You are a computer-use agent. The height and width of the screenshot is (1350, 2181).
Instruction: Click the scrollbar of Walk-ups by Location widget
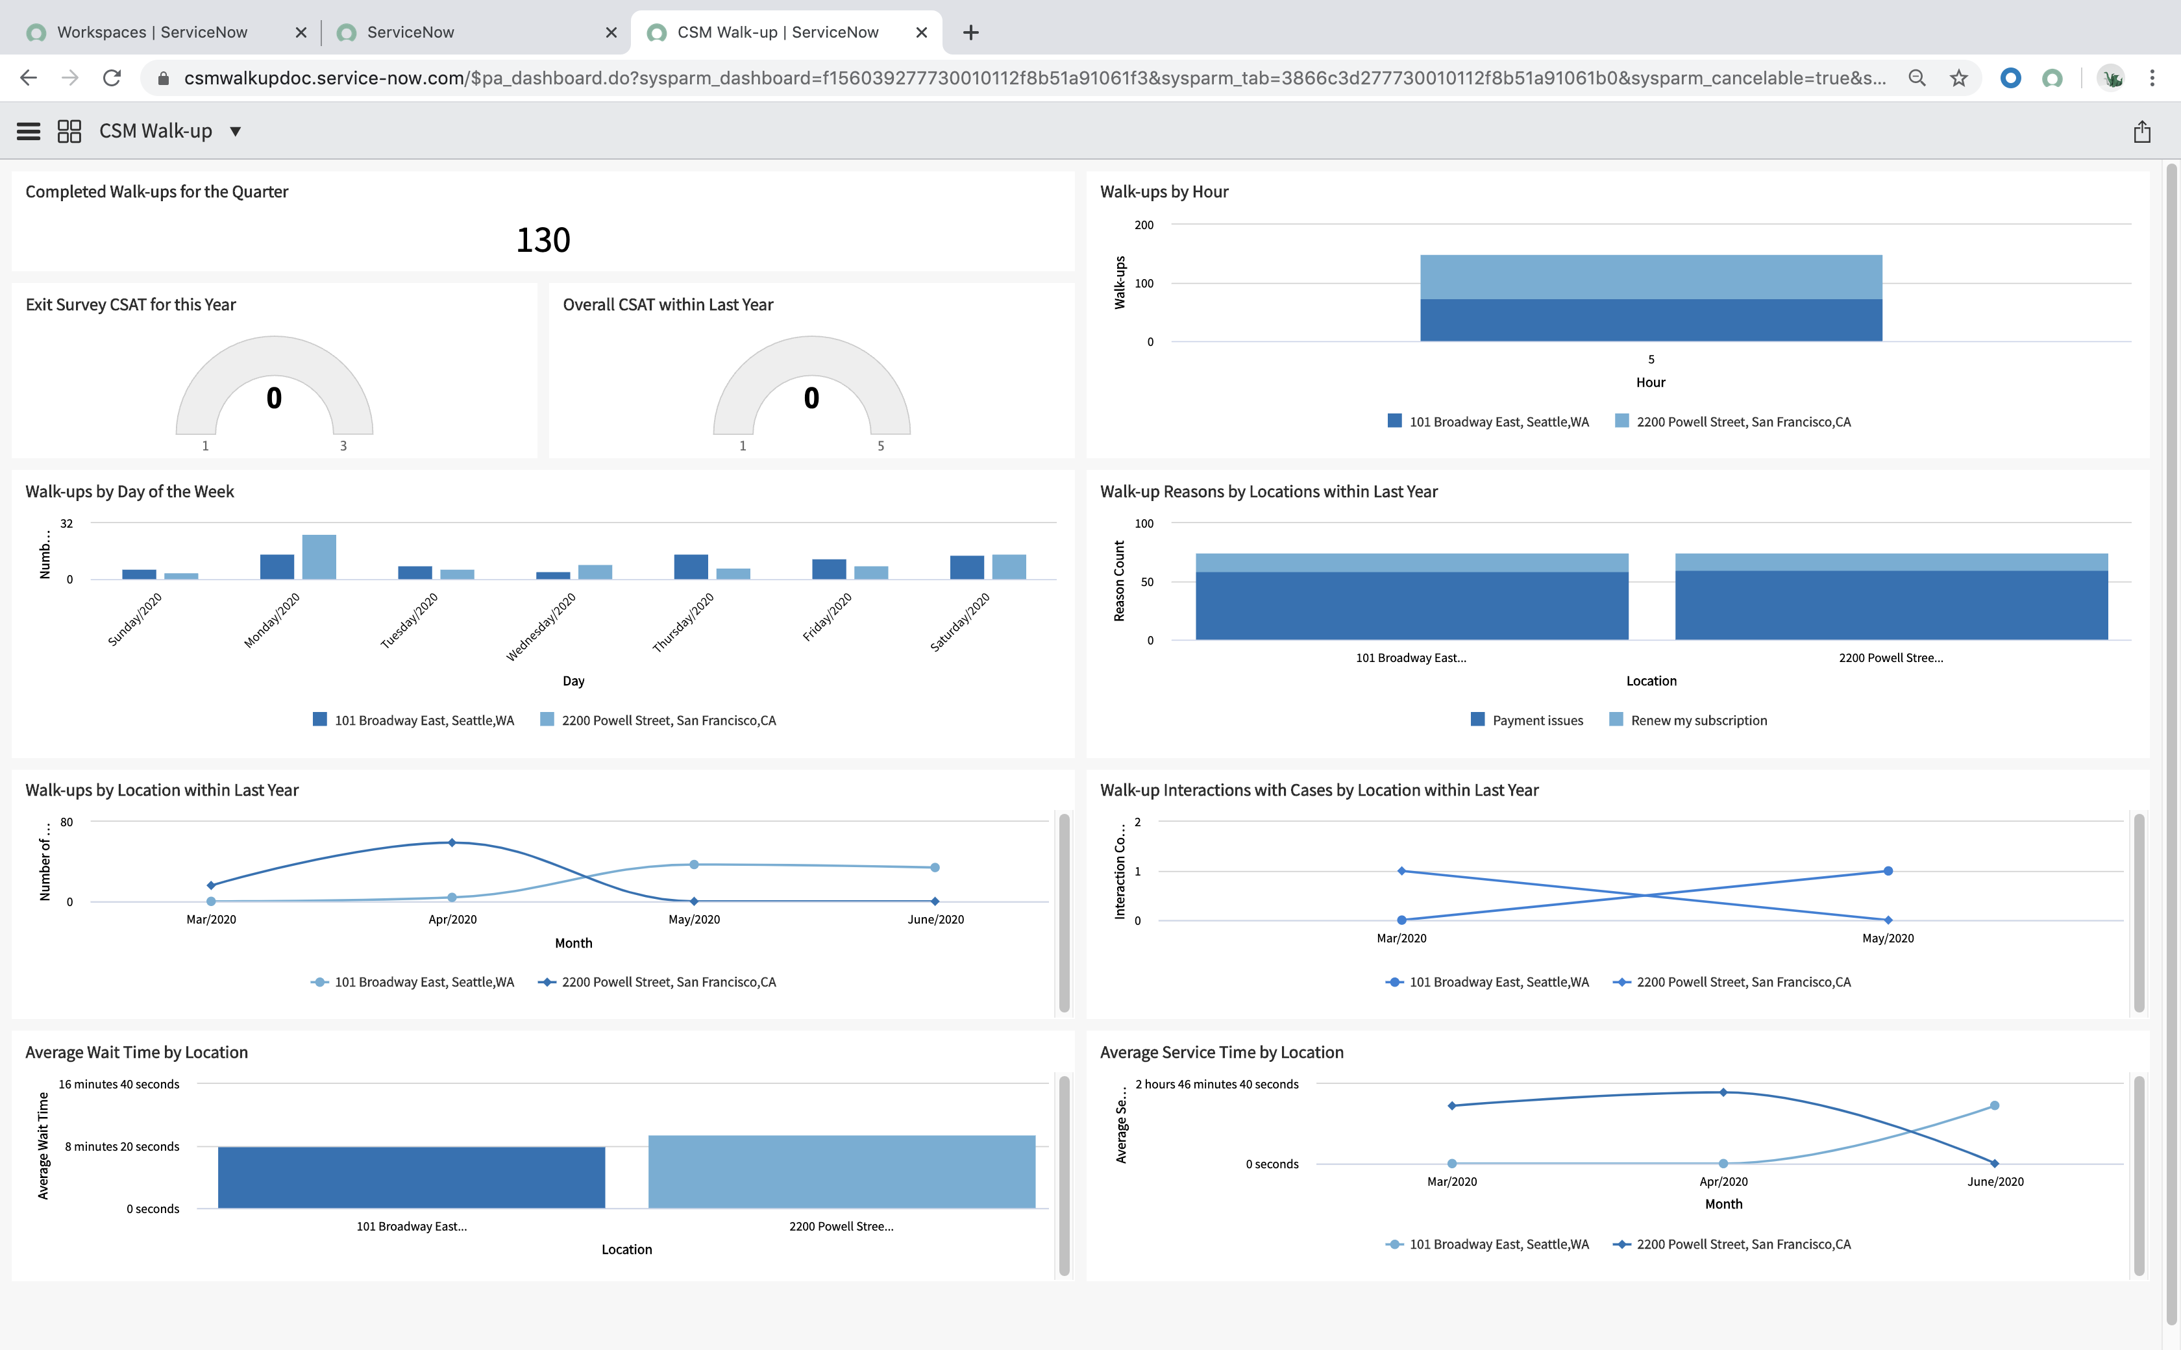[1064, 913]
